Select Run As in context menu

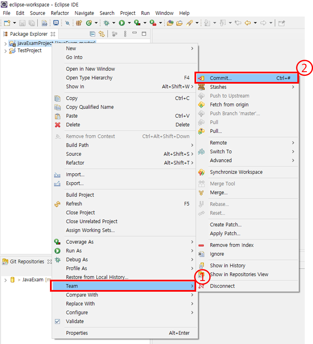pos(125,251)
